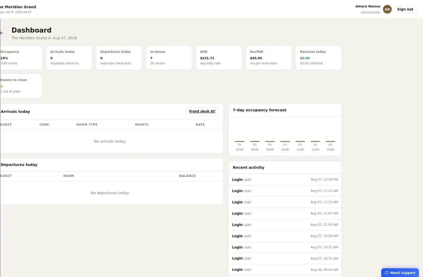Open the Front desk link
This screenshot has width=423, height=277.
pyautogui.click(x=202, y=111)
